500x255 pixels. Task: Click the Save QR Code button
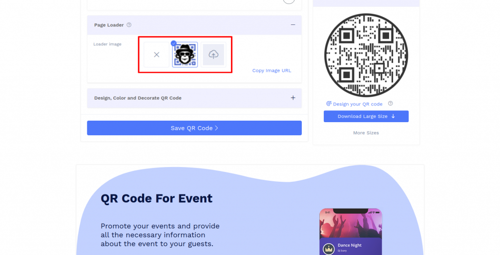click(x=194, y=128)
